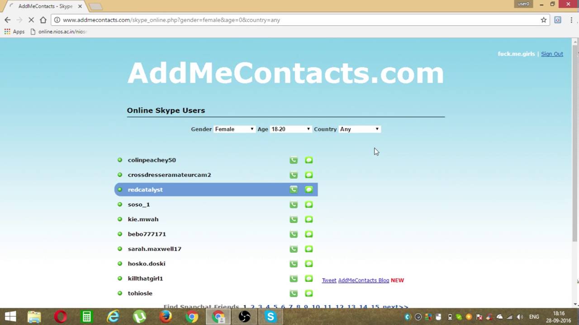579x325 pixels.
Task: Open the browser home page
Action: [x=43, y=20]
